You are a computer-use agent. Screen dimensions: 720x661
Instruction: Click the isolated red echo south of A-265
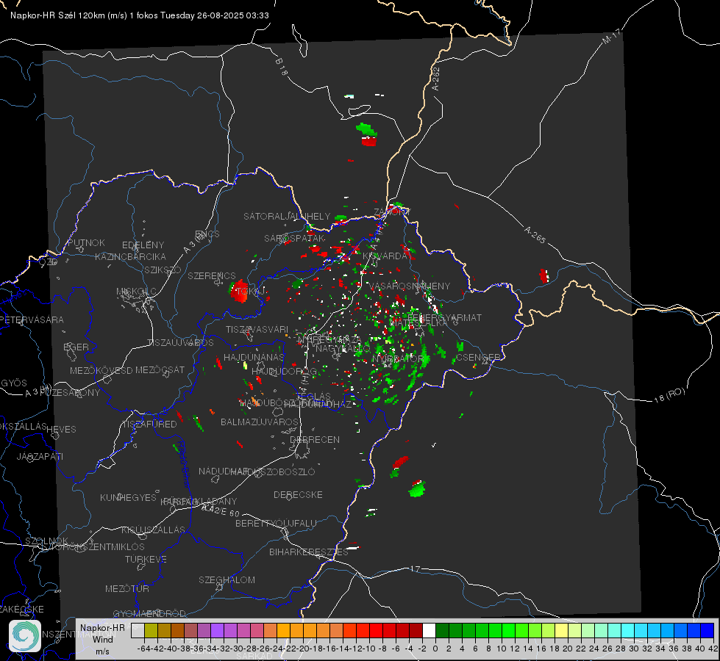pyautogui.click(x=543, y=275)
